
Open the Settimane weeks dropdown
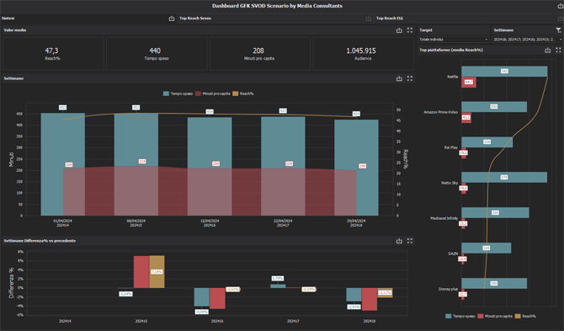point(527,40)
